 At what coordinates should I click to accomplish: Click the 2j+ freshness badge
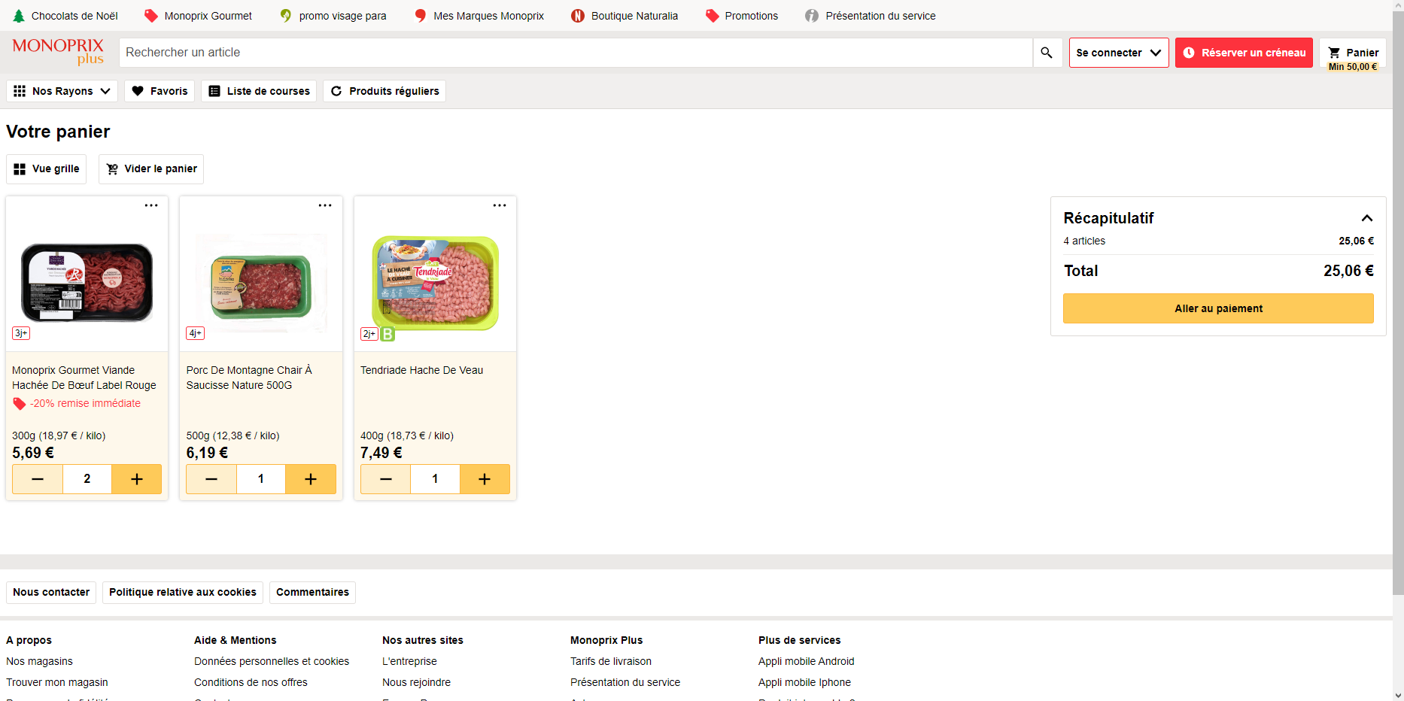(x=369, y=334)
